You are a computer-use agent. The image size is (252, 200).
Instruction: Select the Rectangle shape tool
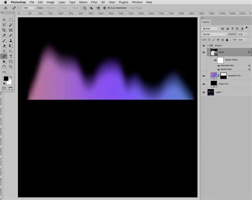pyautogui.click(x=11, y=62)
